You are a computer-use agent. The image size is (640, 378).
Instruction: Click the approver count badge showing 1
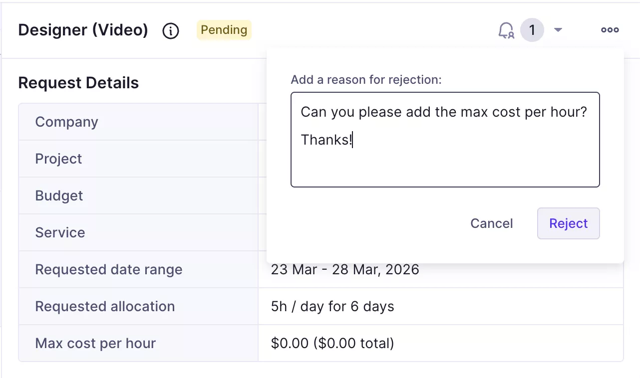click(x=532, y=30)
